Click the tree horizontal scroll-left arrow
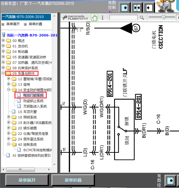The width and height of the screenshot is (179, 188). [x=3, y=169]
